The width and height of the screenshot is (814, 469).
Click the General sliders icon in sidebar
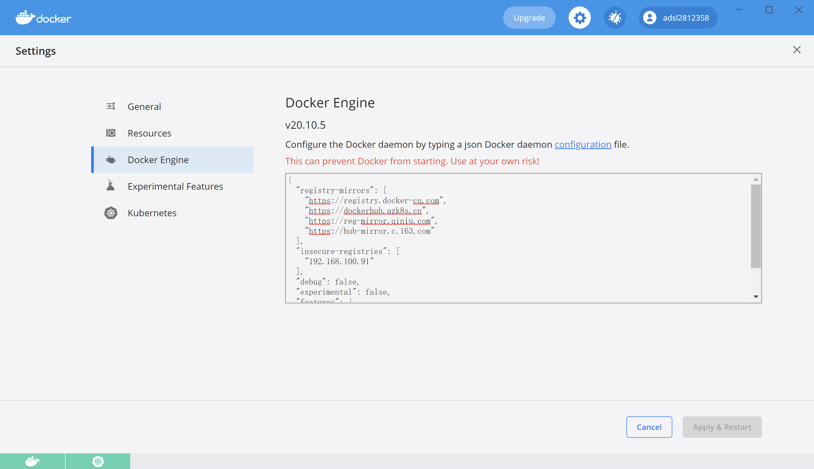[x=110, y=106]
